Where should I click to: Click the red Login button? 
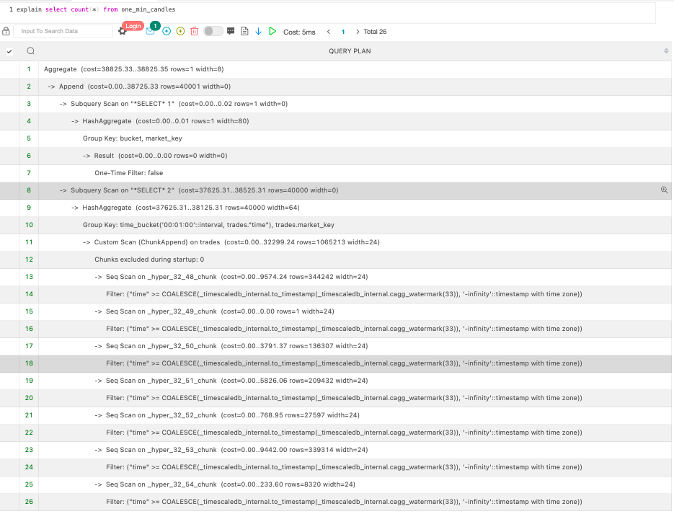133,25
